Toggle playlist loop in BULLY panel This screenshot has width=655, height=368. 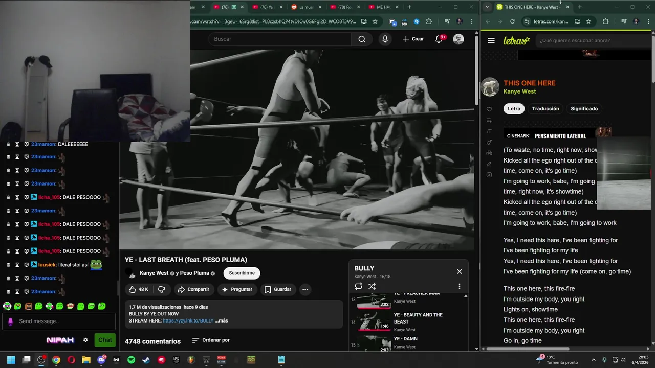coord(358,286)
